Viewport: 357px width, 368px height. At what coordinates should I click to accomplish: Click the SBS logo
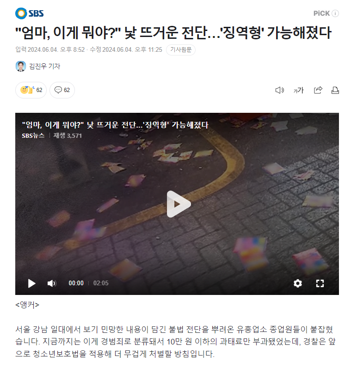29,13
